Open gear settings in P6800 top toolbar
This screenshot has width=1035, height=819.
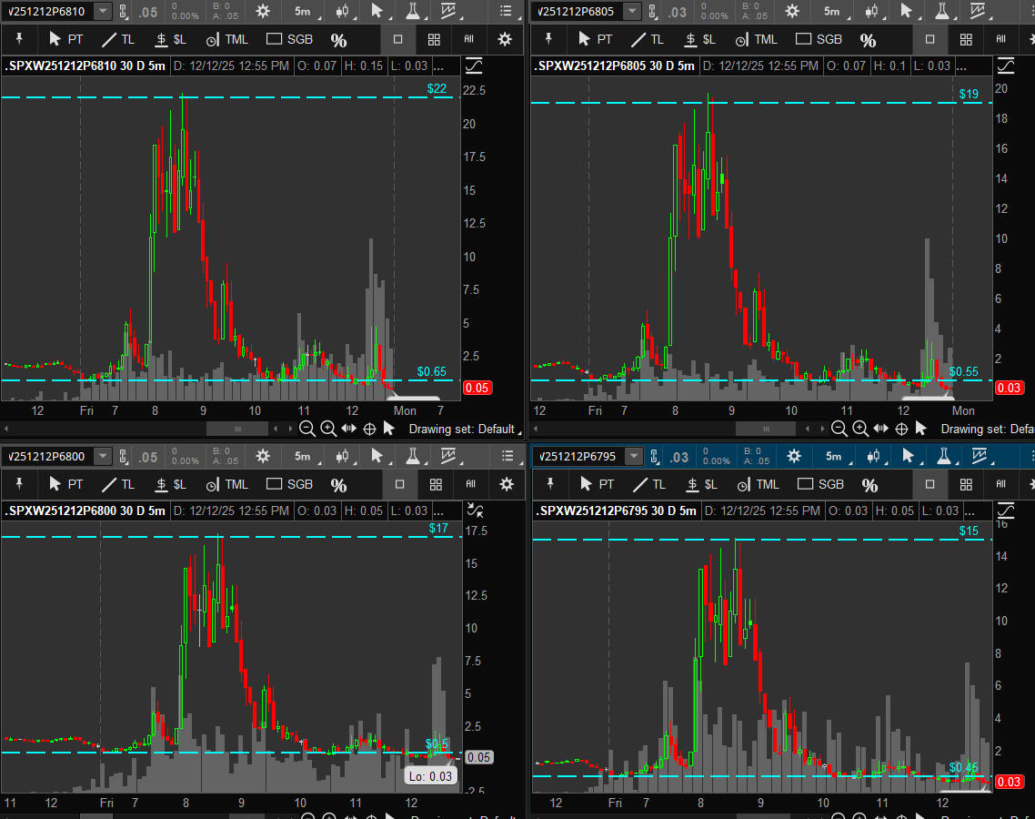264,456
